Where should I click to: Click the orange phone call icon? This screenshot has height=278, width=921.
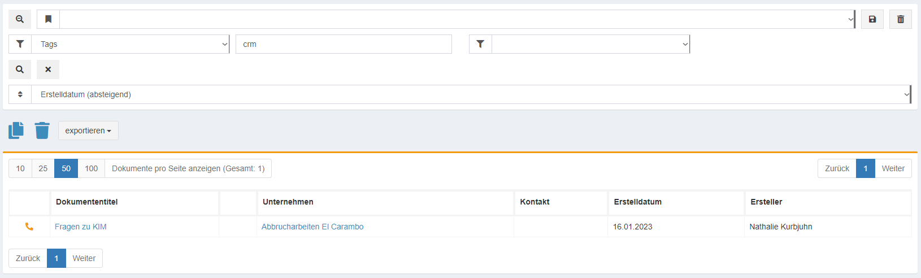[x=29, y=227]
